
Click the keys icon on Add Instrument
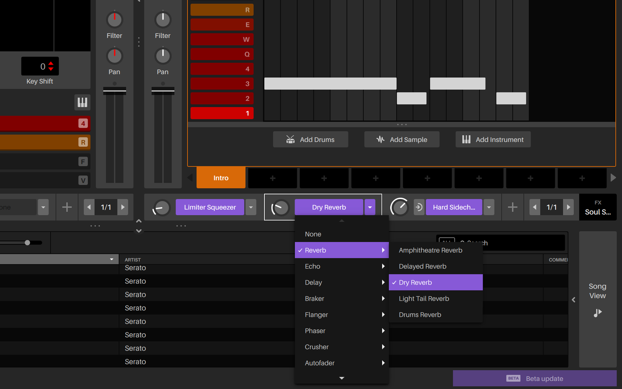click(466, 139)
